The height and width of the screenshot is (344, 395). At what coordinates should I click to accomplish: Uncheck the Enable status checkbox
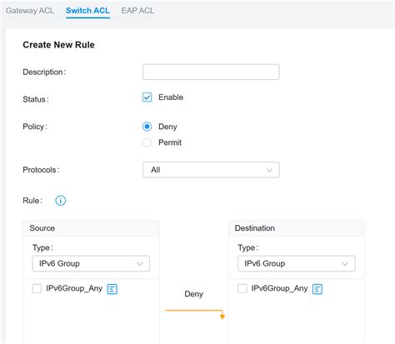147,97
